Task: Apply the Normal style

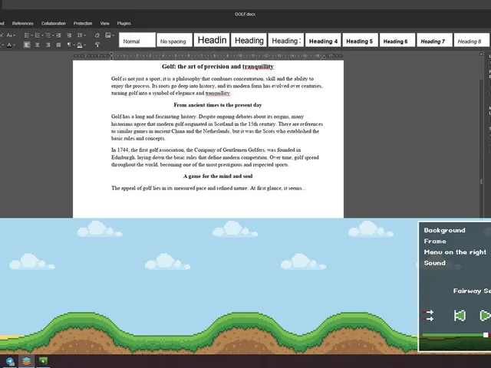Action: click(137, 40)
